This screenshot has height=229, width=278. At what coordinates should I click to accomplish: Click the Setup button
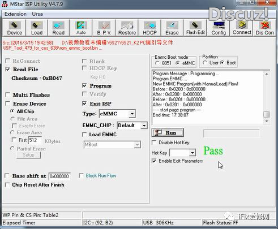click(x=28, y=155)
